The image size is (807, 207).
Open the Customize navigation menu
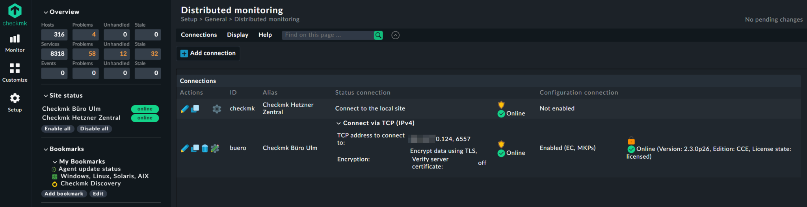coord(15,73)
